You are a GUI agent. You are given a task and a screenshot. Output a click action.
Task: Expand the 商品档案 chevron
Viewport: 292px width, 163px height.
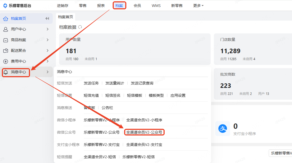pos(47,40)
